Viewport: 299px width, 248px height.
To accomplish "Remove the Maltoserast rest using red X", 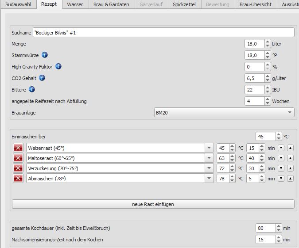I will pos(18,158).
